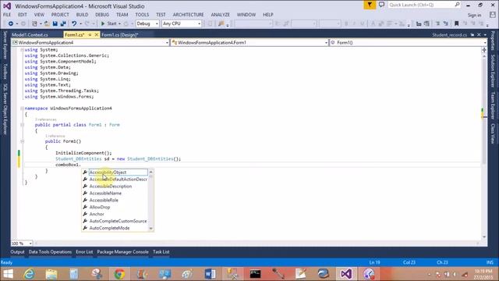
Task: Open the Output panel tab
Action: click(x=17, y=252)
